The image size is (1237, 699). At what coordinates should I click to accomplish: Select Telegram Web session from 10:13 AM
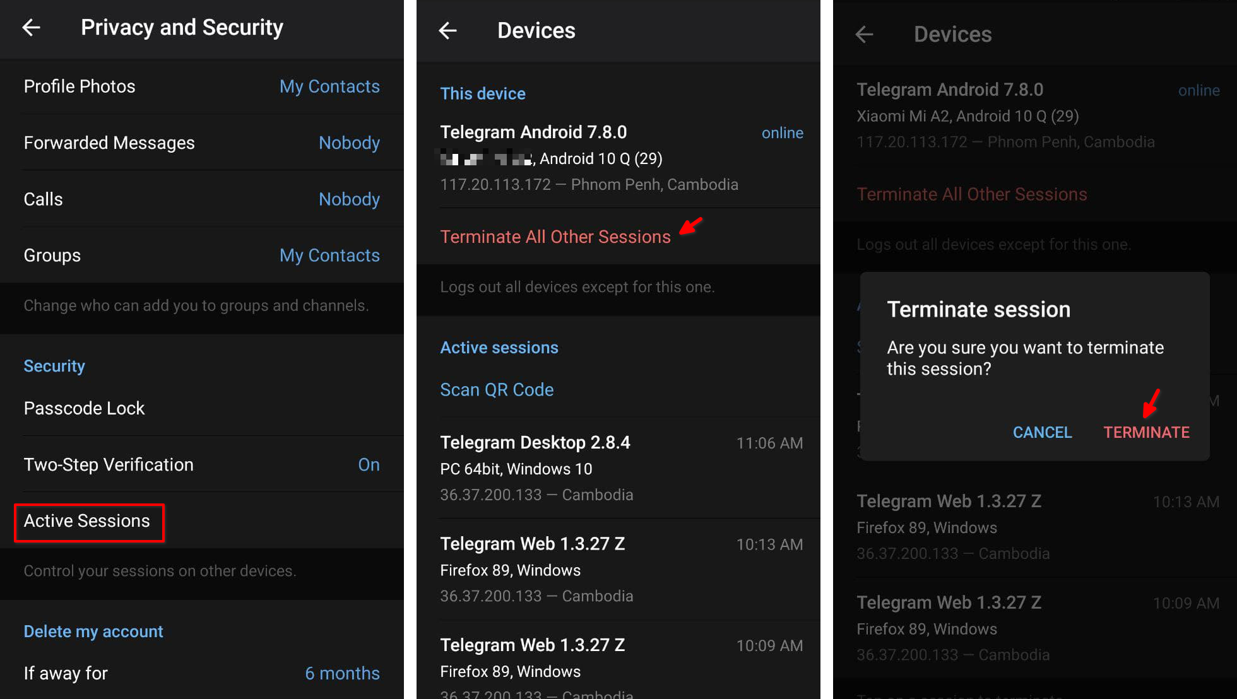click(618, 570)
